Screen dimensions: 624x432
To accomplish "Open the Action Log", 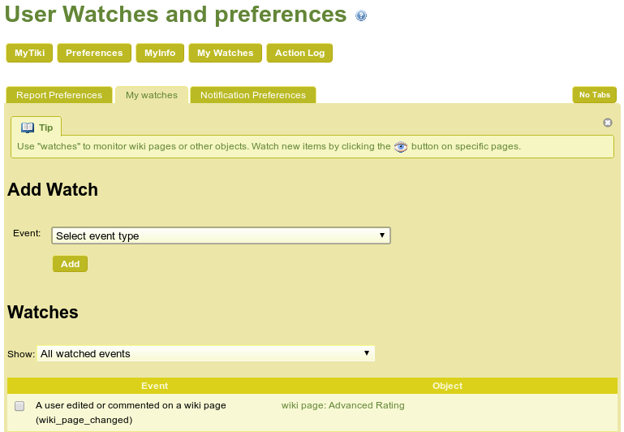I will coord(299,53).
